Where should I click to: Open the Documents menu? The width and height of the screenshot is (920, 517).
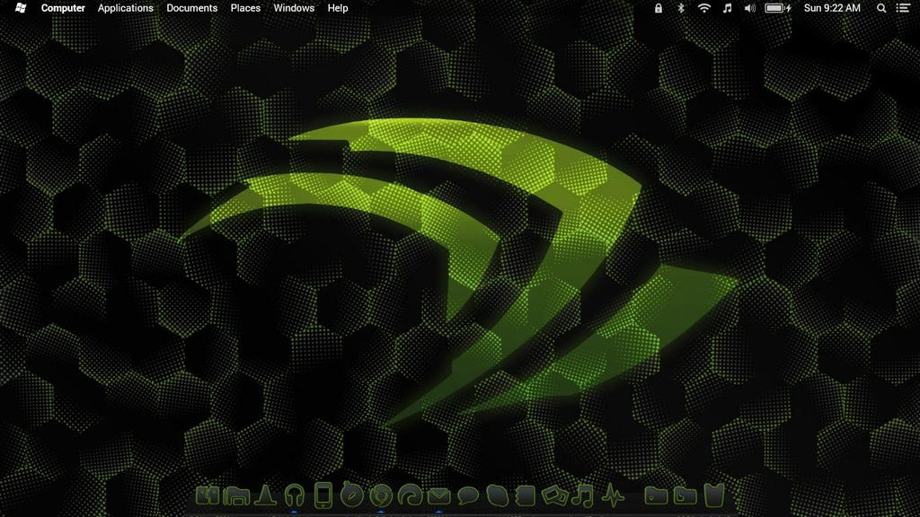[x=192, y=8]
